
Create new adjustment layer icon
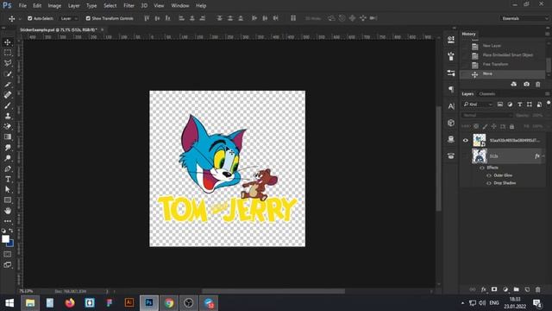(x=505, y=289)
